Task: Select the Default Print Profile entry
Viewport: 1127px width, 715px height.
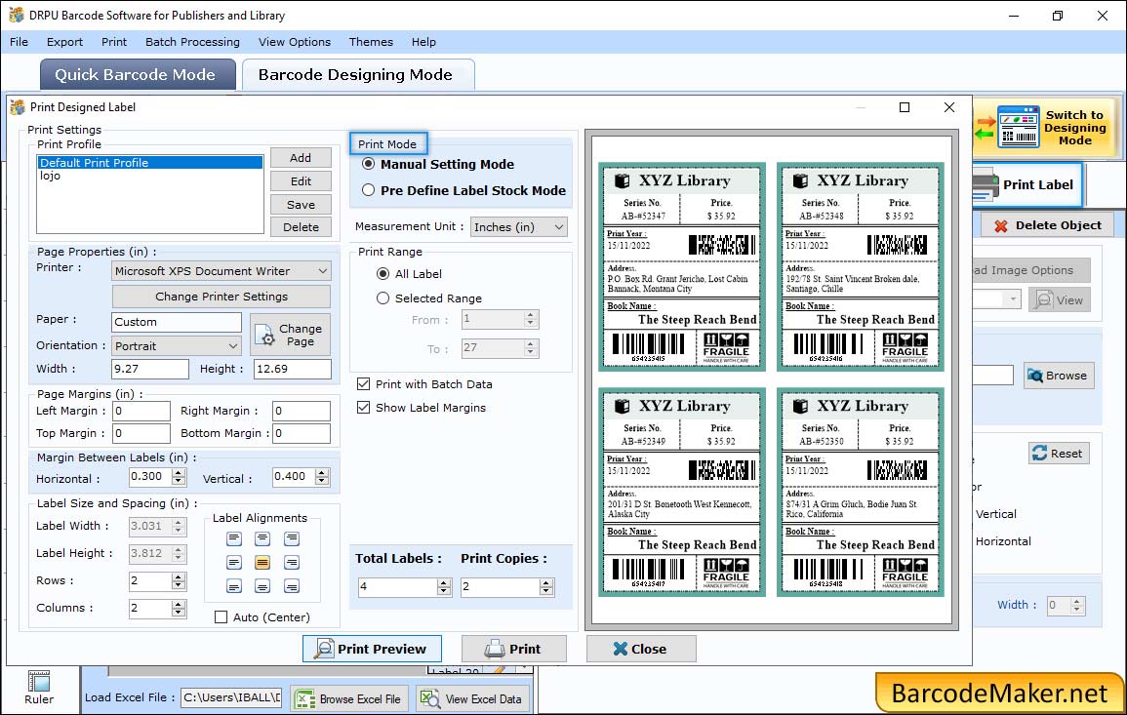Action: coord(150,163)
